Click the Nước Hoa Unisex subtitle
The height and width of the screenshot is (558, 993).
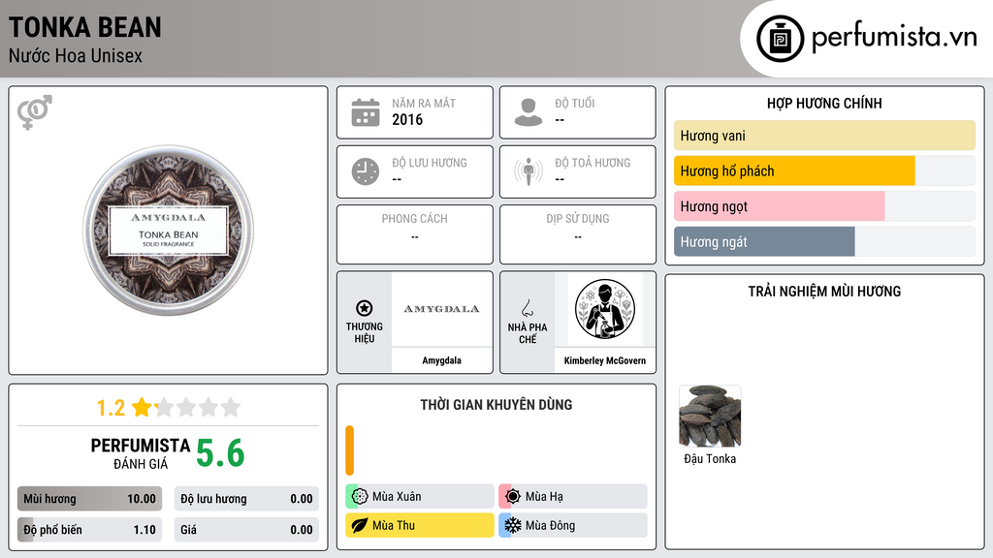click(76, 55)
